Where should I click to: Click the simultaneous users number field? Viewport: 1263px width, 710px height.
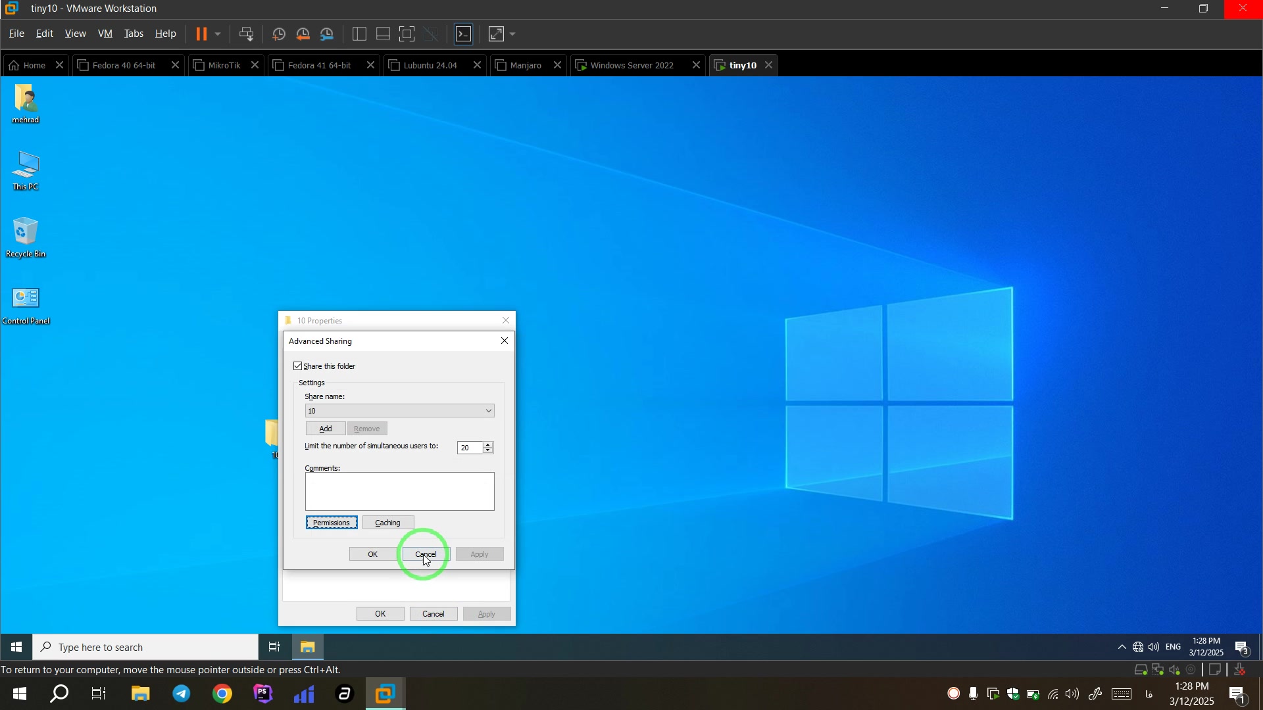pos(470,448)
